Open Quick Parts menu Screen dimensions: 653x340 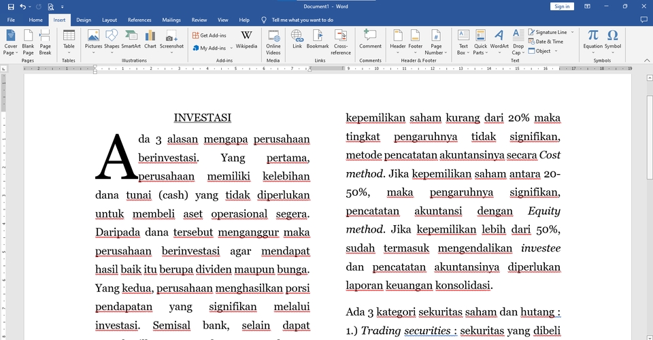tap(480, 42)
